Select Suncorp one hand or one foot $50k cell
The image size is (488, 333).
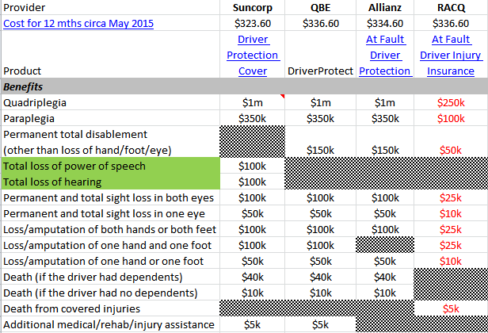click(253, 262)
